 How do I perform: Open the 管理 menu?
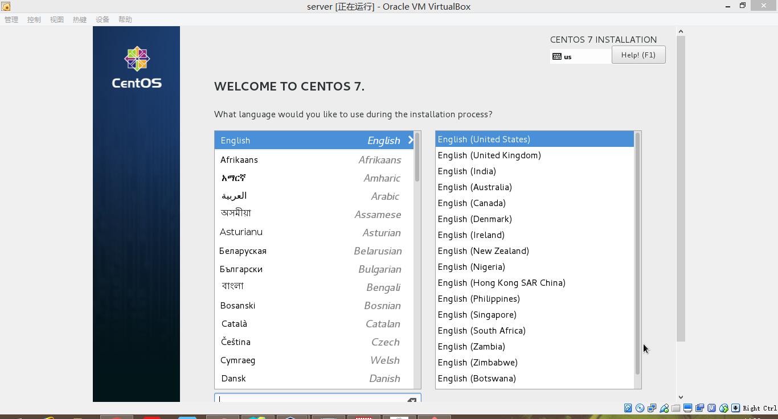click(x=11, y=19)
